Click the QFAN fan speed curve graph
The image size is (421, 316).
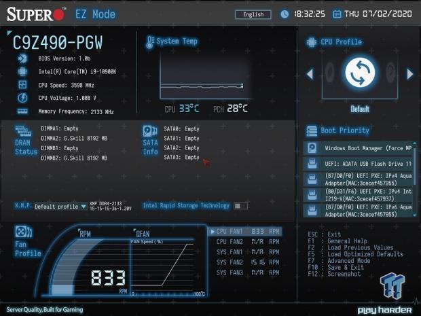(x=163, y=267)
